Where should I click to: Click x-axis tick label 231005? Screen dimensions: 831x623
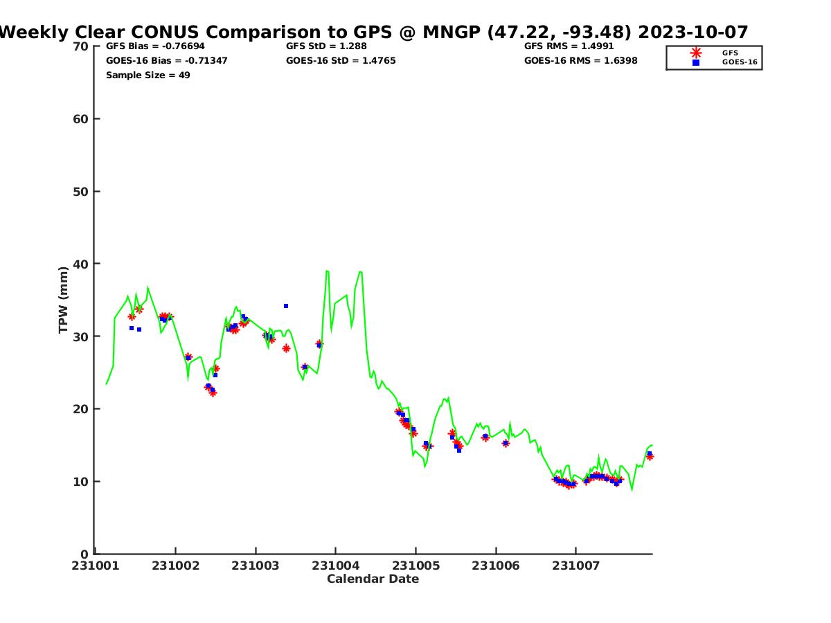tap(415, 566)
